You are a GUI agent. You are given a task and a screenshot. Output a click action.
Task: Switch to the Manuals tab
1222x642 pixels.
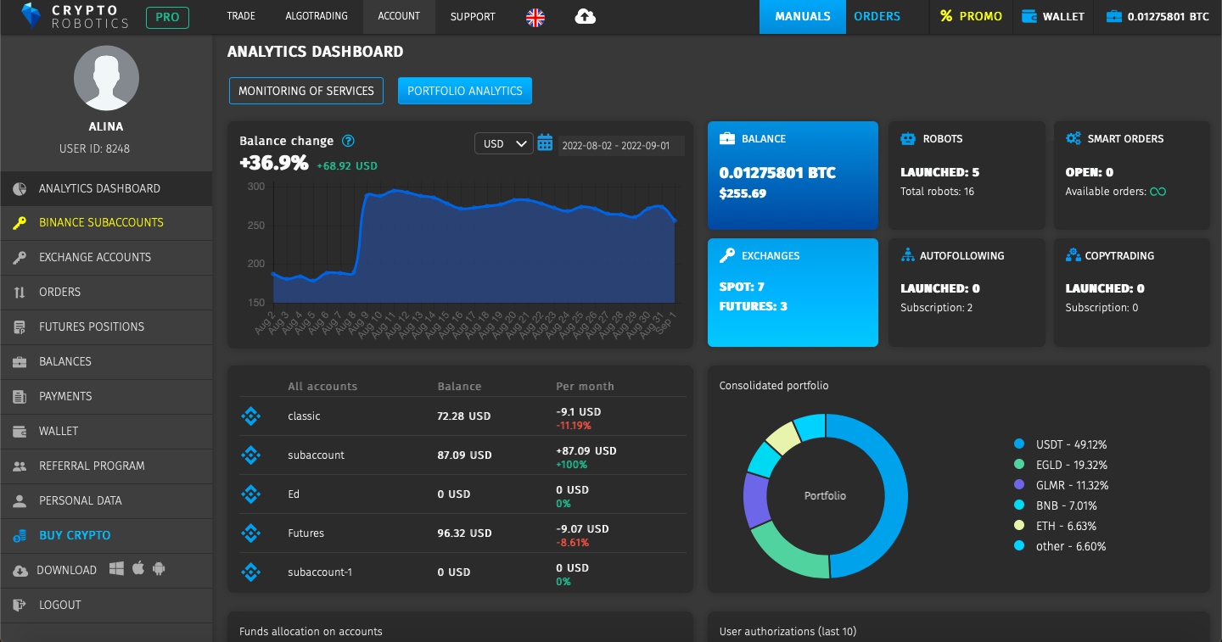pos(803,16)
